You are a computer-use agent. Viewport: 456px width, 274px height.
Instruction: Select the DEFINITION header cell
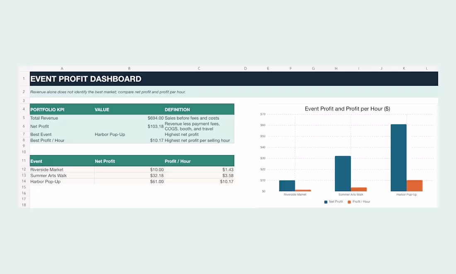[x=199, y=109]
